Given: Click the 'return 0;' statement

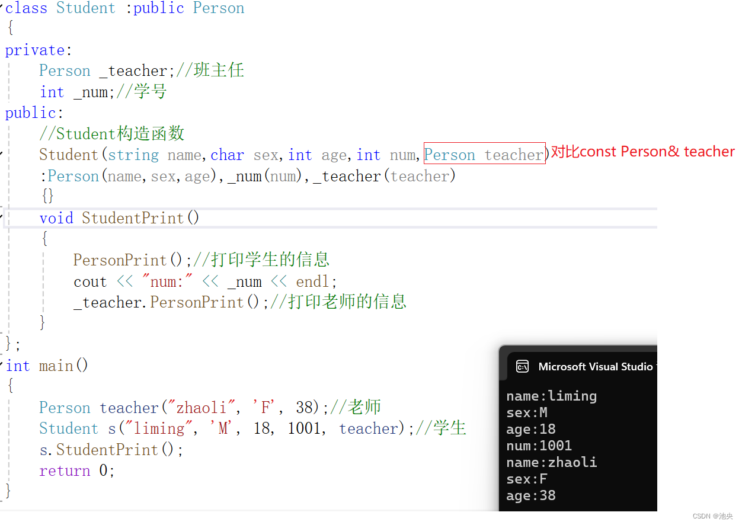Looking at the screenshot, I should [x=77, y=471].
